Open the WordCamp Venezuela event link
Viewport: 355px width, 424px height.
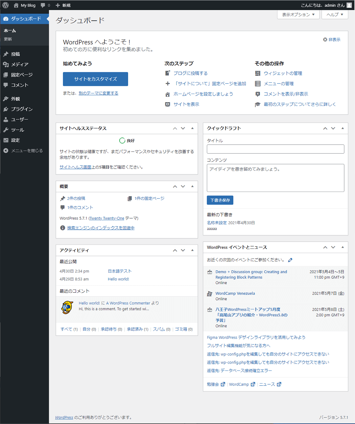235,294
